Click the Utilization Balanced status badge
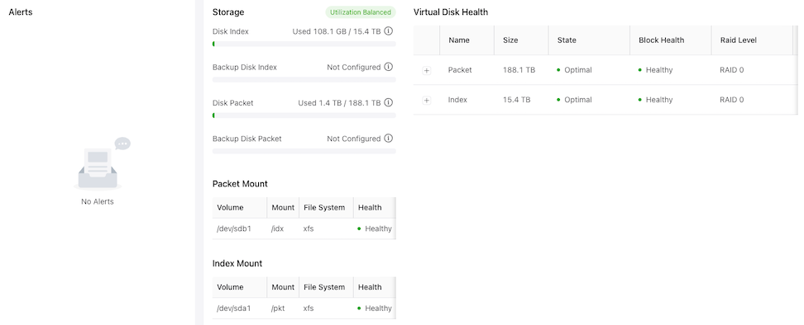This screenshot has height=325, width=804. click(361, 12)
